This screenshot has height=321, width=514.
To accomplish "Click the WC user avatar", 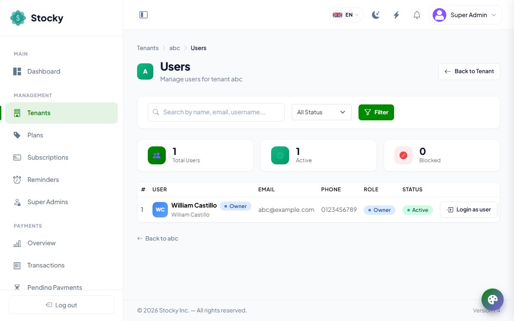I will (160, 210).
